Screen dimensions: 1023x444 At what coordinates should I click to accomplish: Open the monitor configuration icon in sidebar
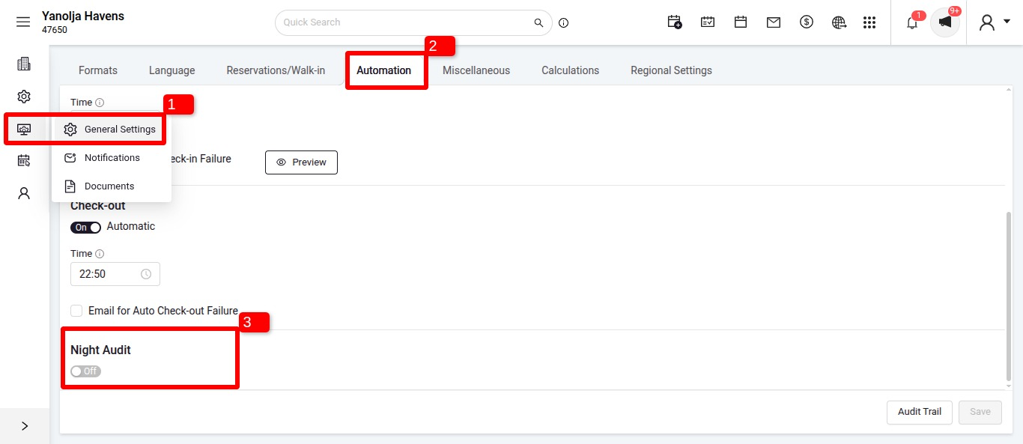pyautogui.click(x=24, y=129)
